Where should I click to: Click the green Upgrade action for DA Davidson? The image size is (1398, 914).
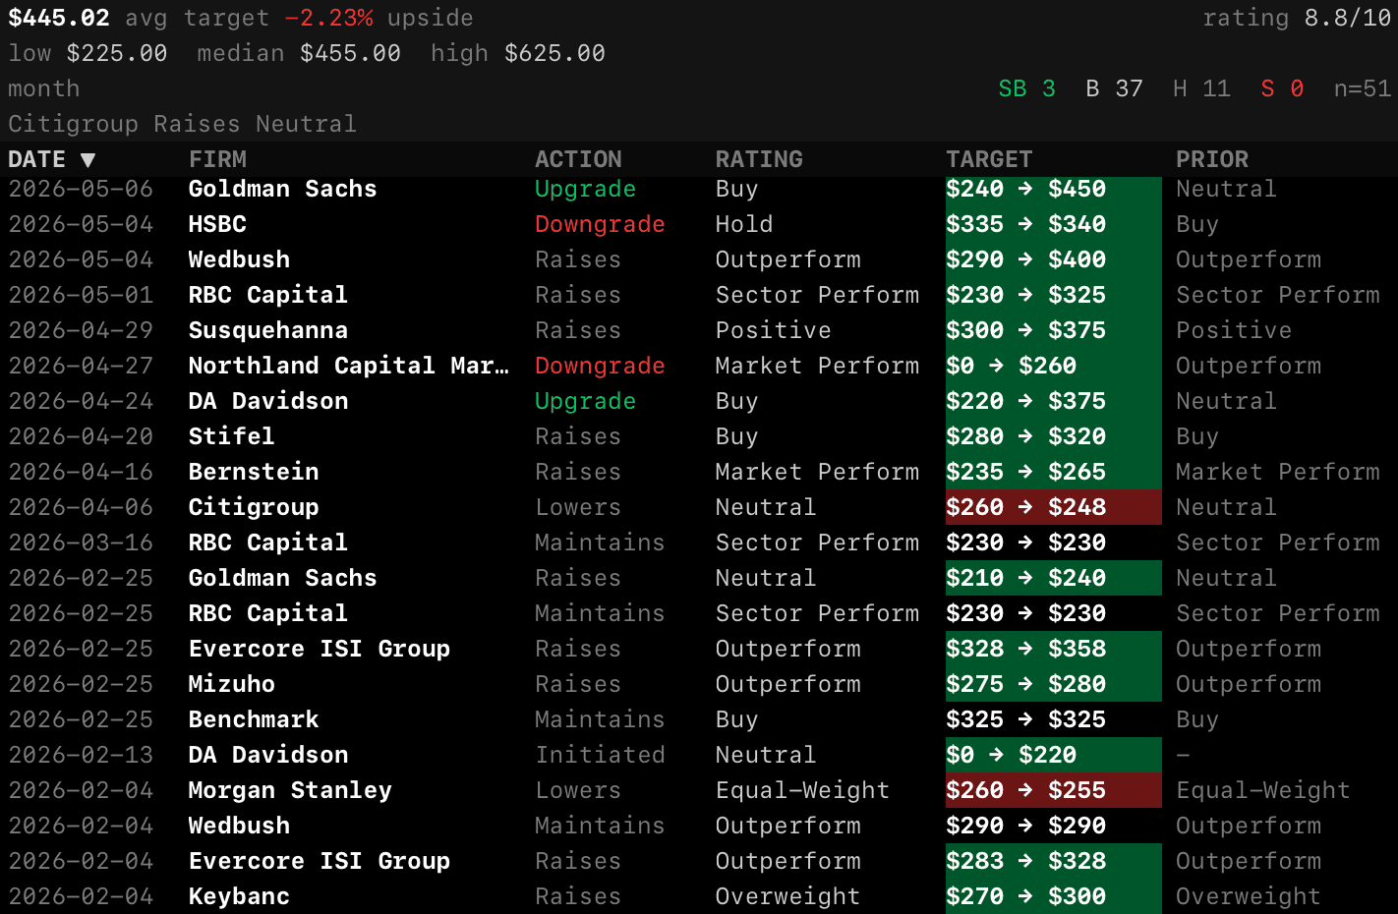click(x=585, y=401)
